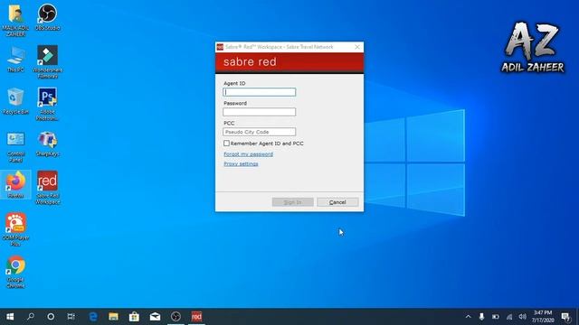Select the SharpKeys desktop shortcut

tap(47, 144)
